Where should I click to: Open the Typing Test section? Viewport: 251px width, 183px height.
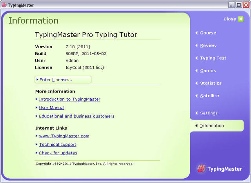(213, 58)
